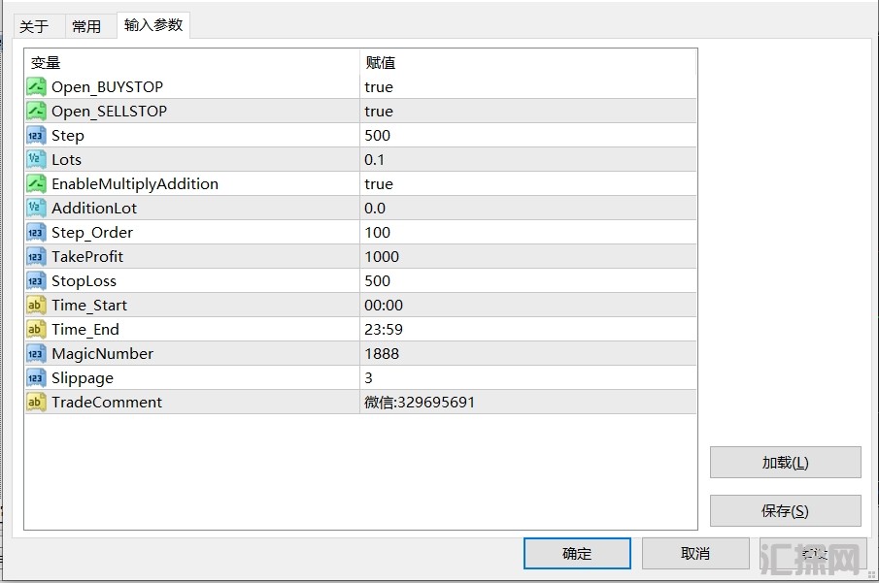
Task: Switch to the 关于 tab
Action: pyautogui.click(x=34, y=27)
